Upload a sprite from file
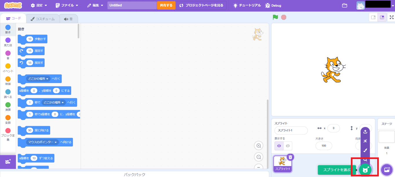The image size is (395, 177). pyautogui.click(x=365, y=132)
